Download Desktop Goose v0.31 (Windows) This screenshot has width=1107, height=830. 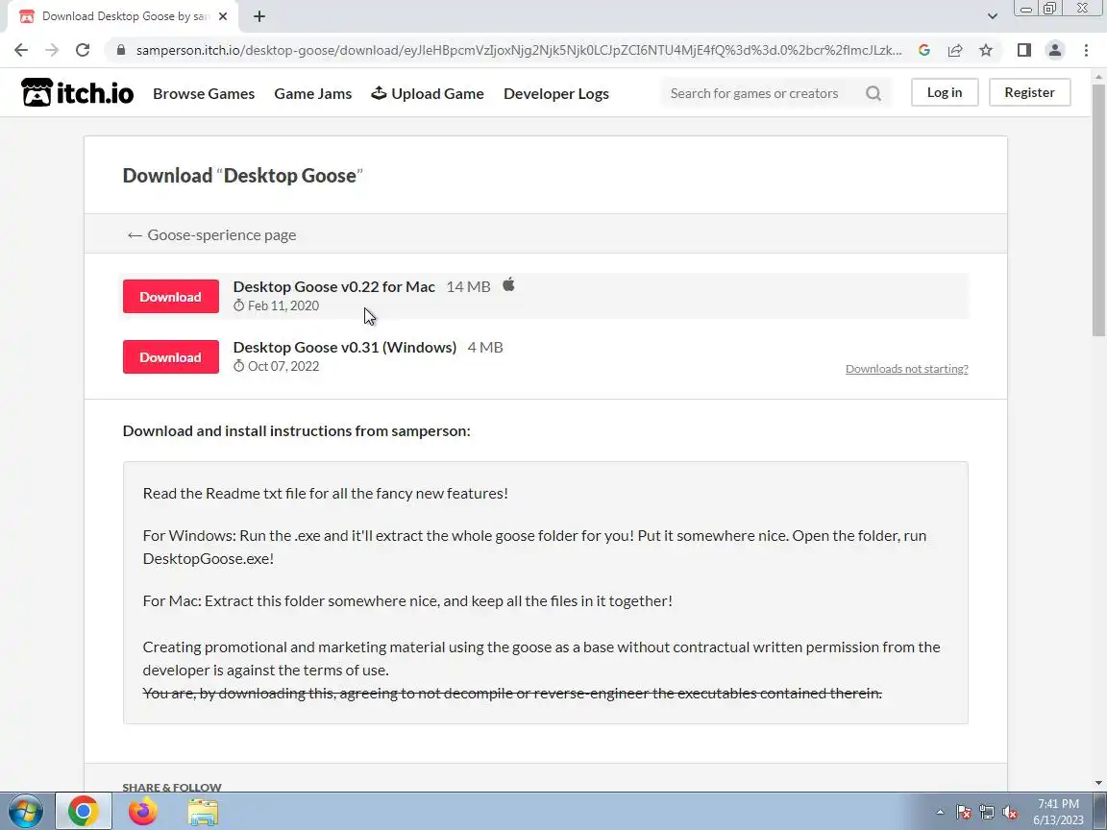[171, 357]
